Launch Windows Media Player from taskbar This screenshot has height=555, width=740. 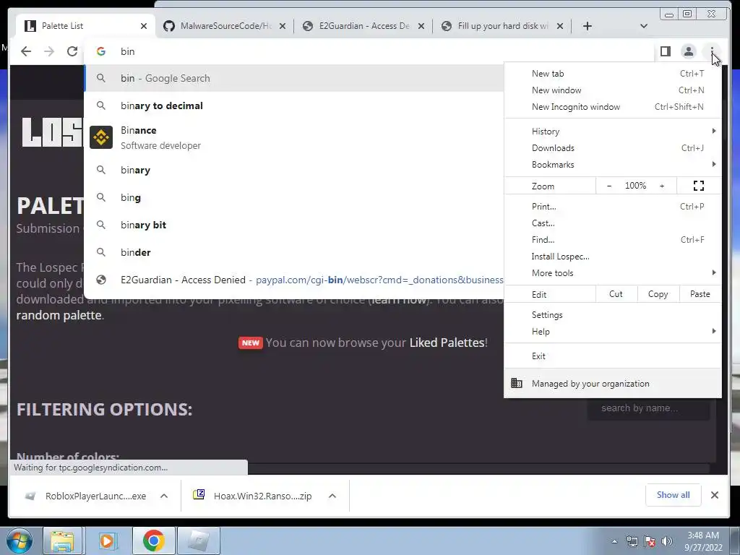pyautogui.click(x=107, y=541)
